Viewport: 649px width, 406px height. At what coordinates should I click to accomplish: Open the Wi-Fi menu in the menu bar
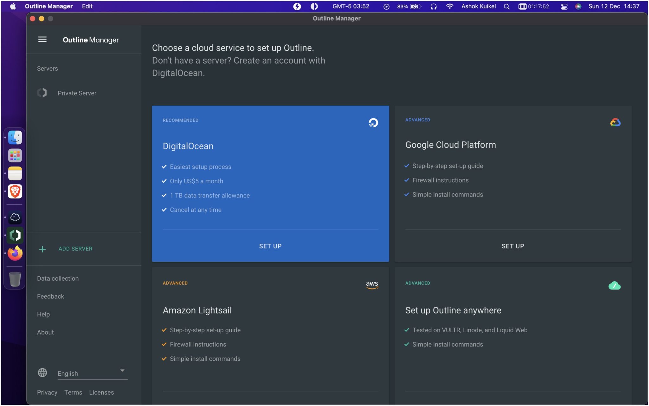(x=450, y=6)
